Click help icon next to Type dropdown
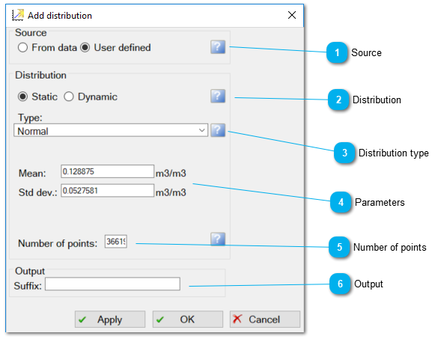441x339 pixels. point(218,130)
